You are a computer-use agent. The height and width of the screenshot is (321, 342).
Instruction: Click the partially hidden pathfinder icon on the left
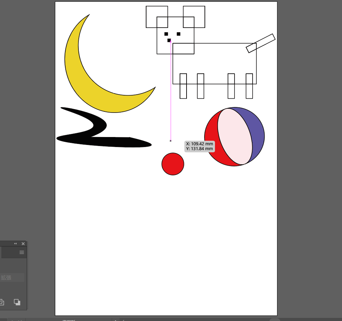(2, 302)
